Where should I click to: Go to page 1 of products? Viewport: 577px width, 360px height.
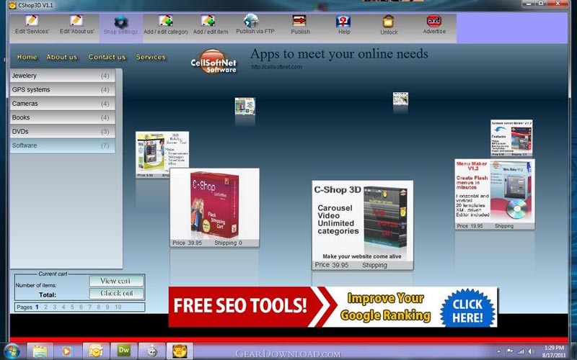[x=37, y=307]
